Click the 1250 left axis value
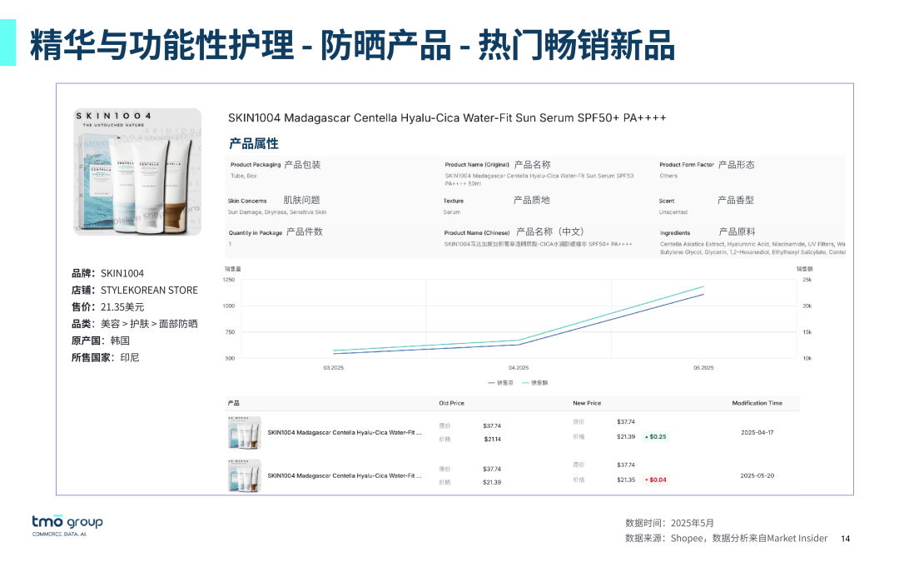Viewport: 899px width, 562px height. tap(229, 280)
